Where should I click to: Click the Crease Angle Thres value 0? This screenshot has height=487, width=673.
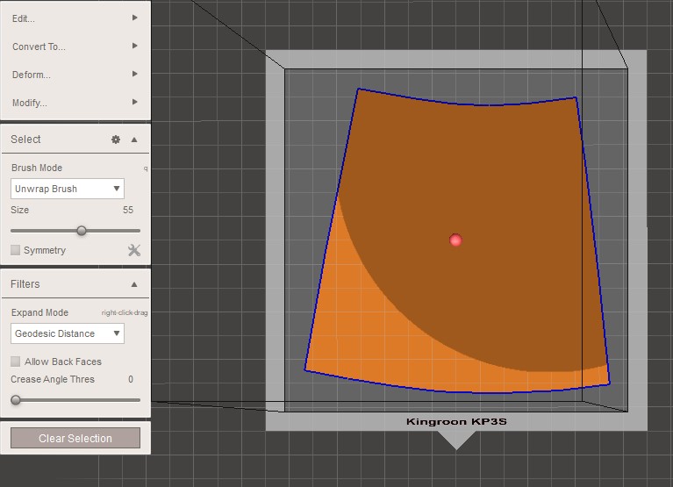coord(131,379)
